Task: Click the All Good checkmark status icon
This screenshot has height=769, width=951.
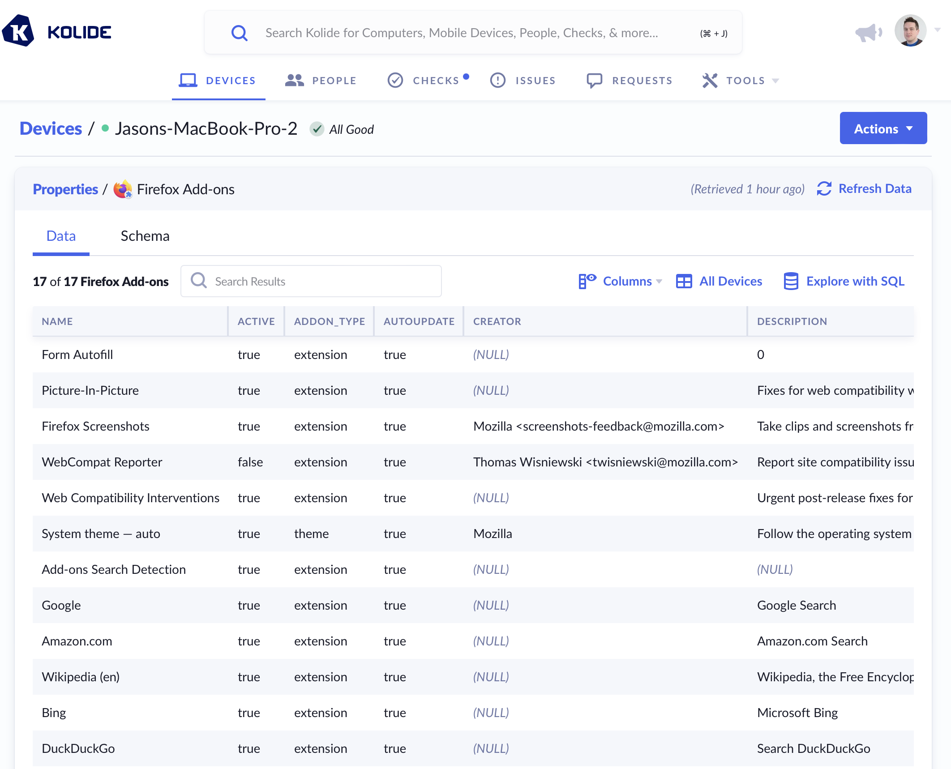Action: coord(317,129)
